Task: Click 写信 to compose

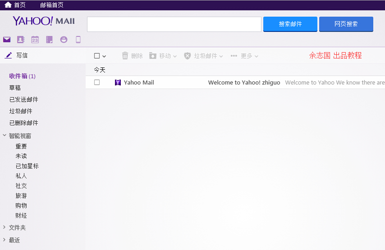Action: tap(22, 55)
